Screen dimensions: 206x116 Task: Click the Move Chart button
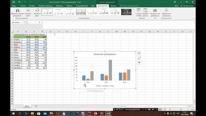point(166,13)
